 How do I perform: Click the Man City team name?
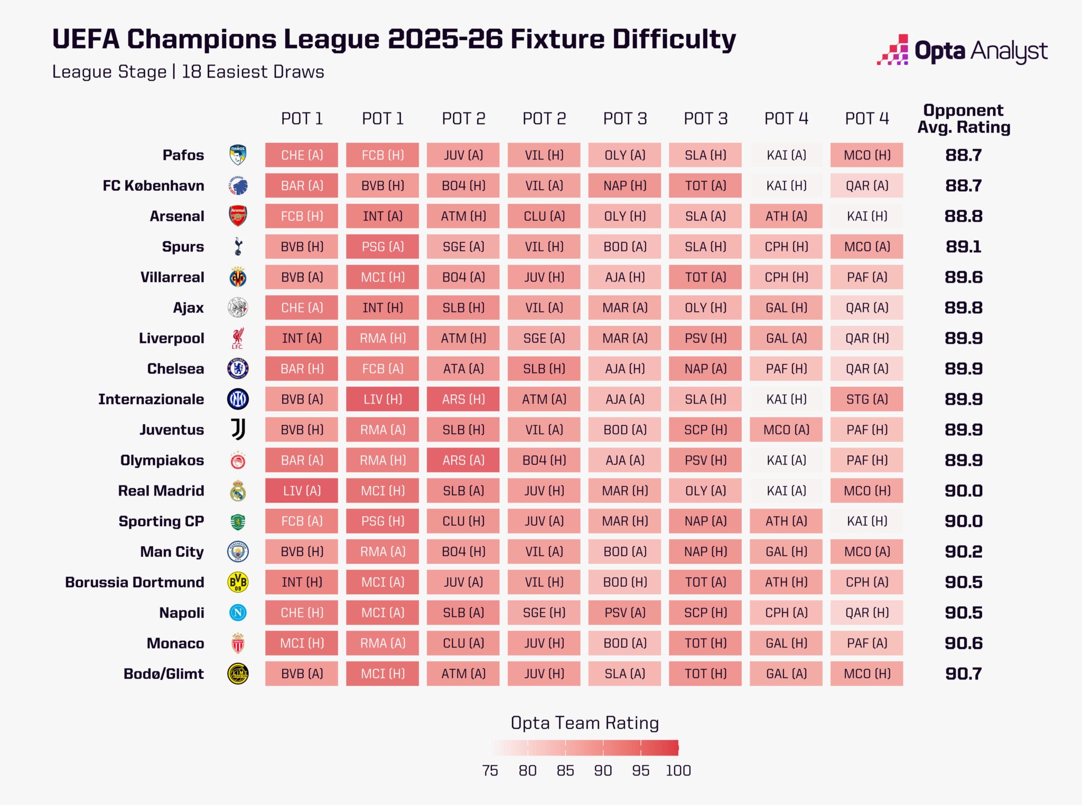[172, 552]
